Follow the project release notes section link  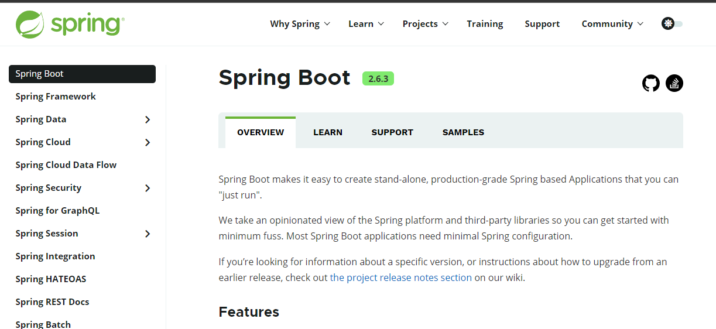click(401, 277)
